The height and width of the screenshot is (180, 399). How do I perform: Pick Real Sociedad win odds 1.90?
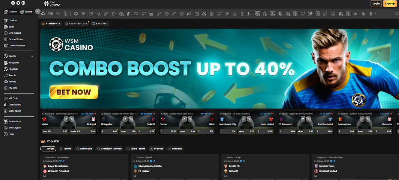pos(325,131)
